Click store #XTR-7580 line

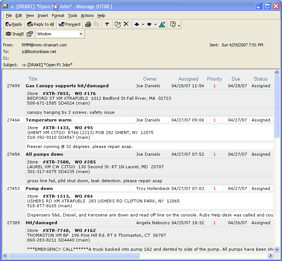click(61, 162)
